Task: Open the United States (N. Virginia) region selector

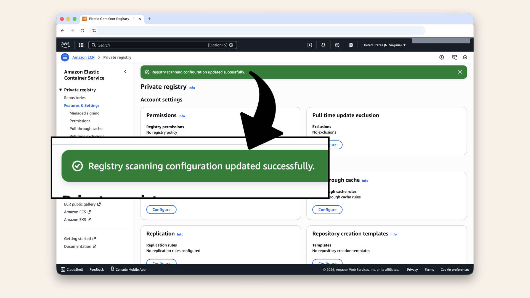Action: (384, 45)
